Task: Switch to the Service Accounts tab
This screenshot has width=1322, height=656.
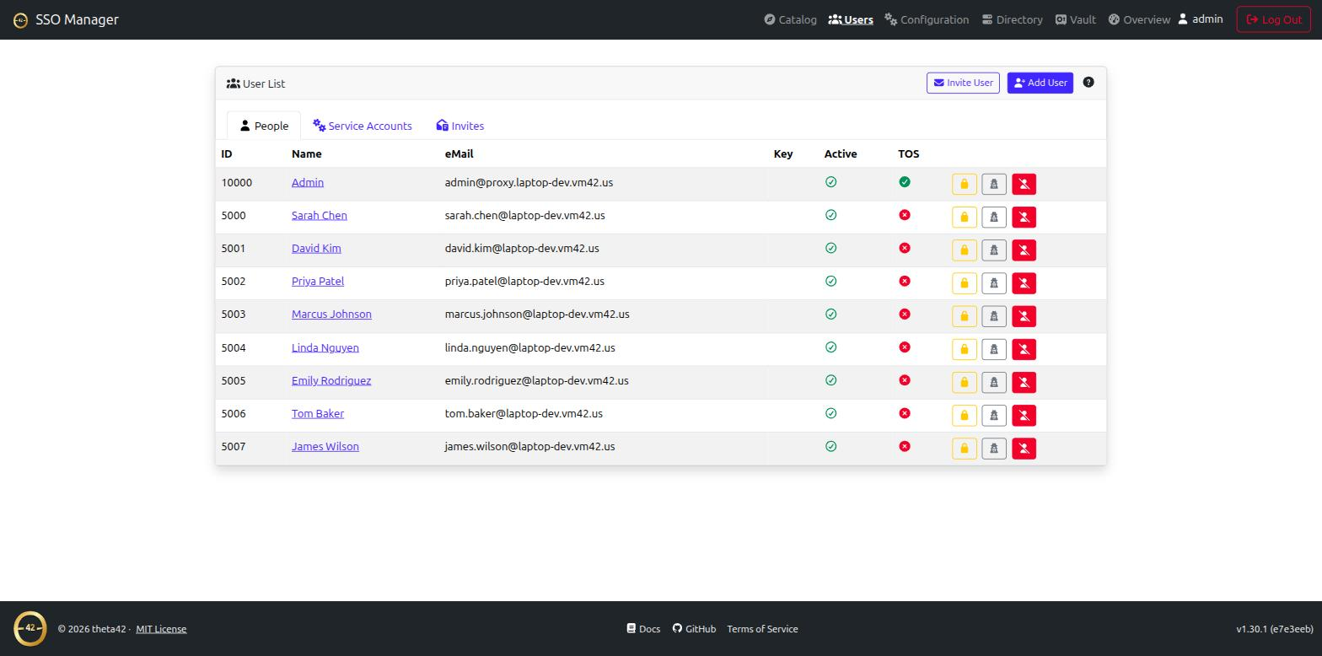Action: click(363, 126)
